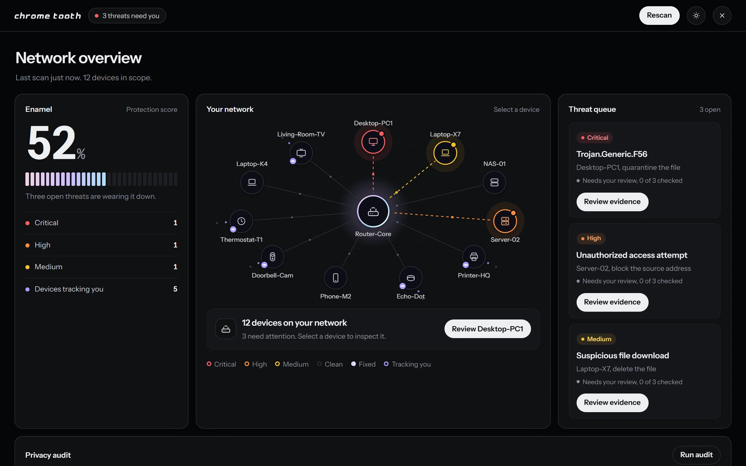The width and height of the screenshot is (746, 466).
Task: Select the NAS-01 storage node
Action: point(494,182)
